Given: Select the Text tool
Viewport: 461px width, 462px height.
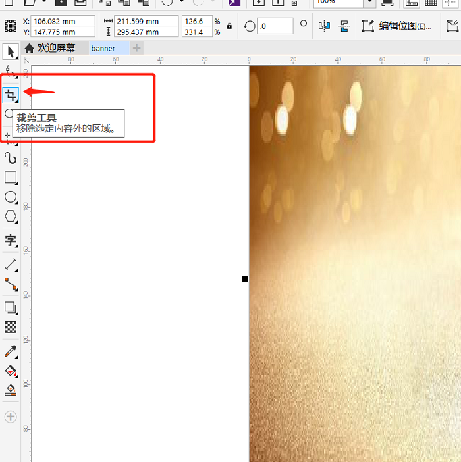Looking at the screenshot, I should pos(11,240).
